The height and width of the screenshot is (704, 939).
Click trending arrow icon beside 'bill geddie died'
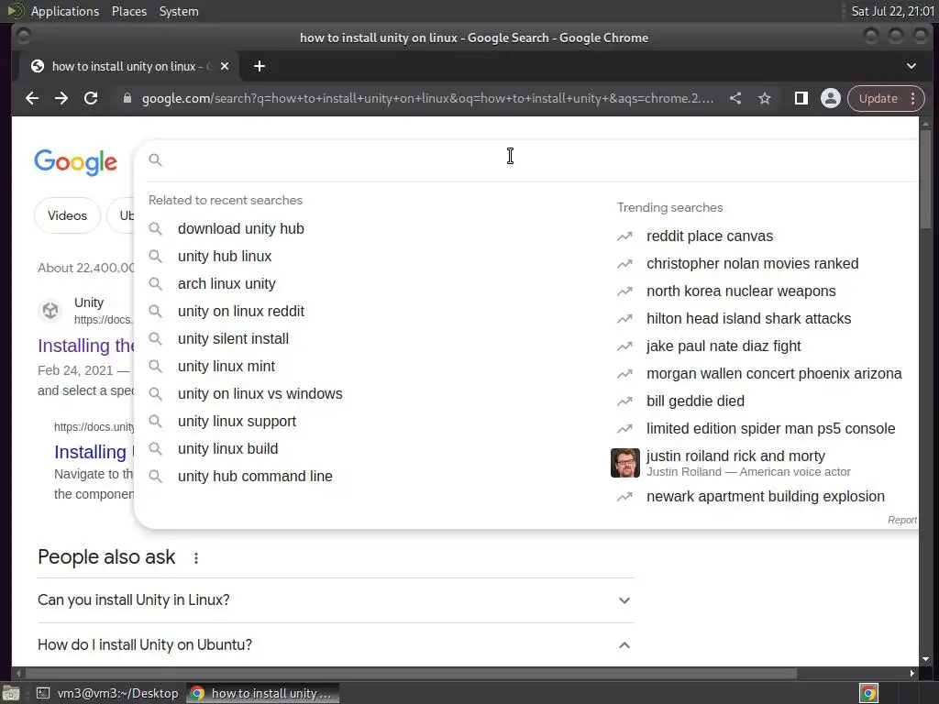pos(624,401)
